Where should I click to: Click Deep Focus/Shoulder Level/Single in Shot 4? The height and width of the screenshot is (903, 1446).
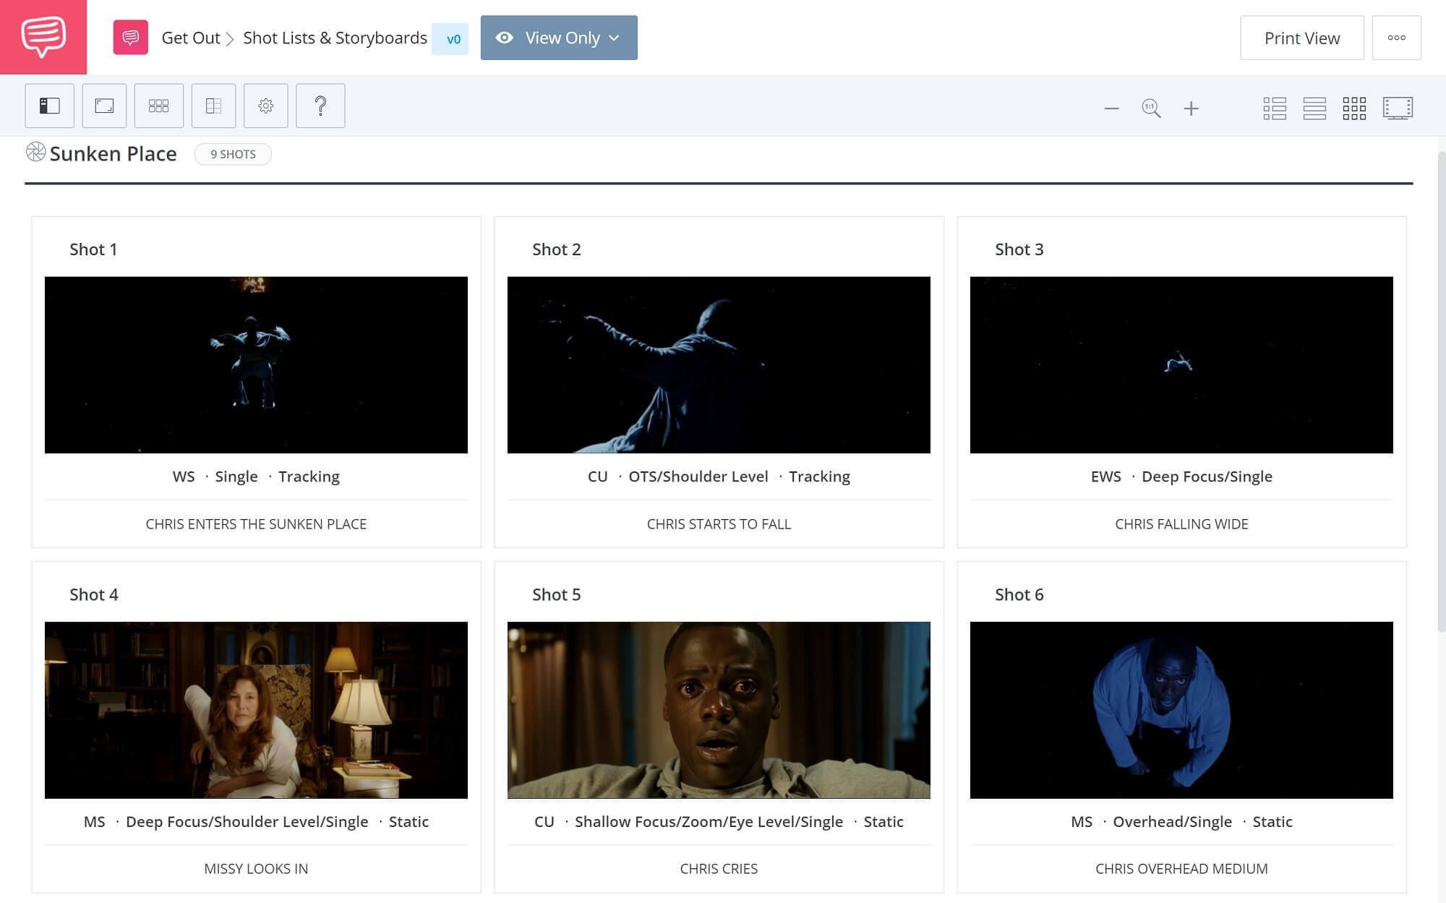point(247,822)
